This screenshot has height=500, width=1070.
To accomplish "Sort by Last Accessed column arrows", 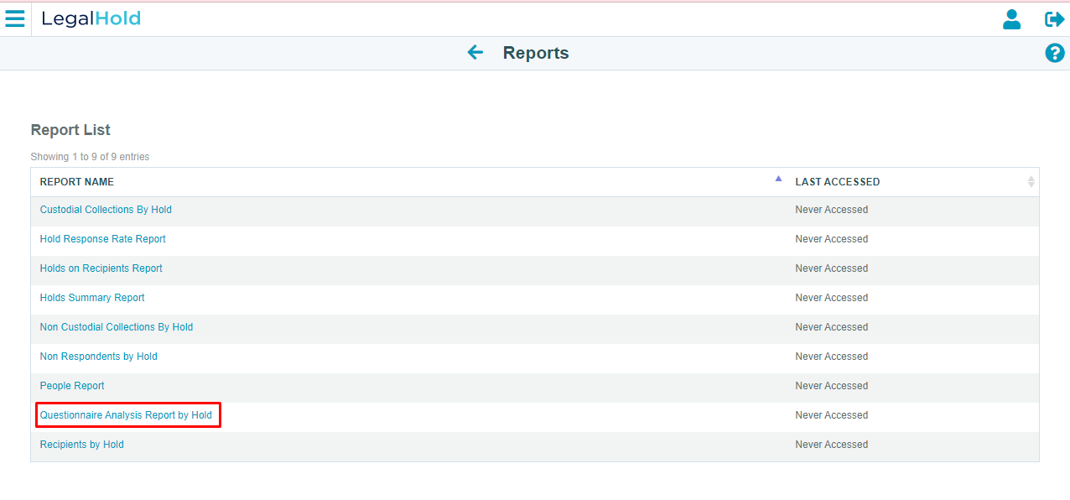I will [x=1031, y=182].
